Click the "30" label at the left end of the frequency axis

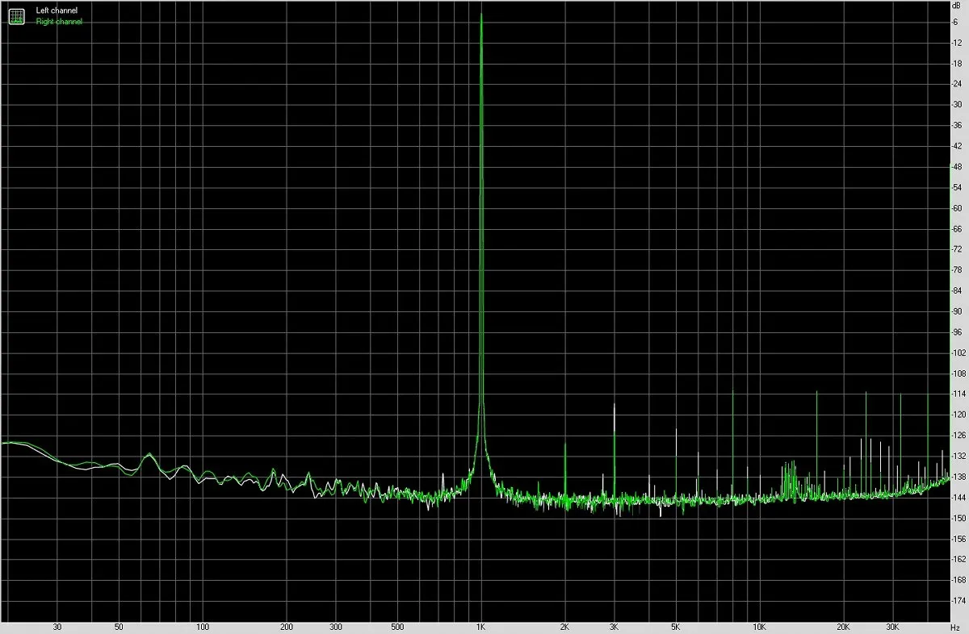pos(57,627)
